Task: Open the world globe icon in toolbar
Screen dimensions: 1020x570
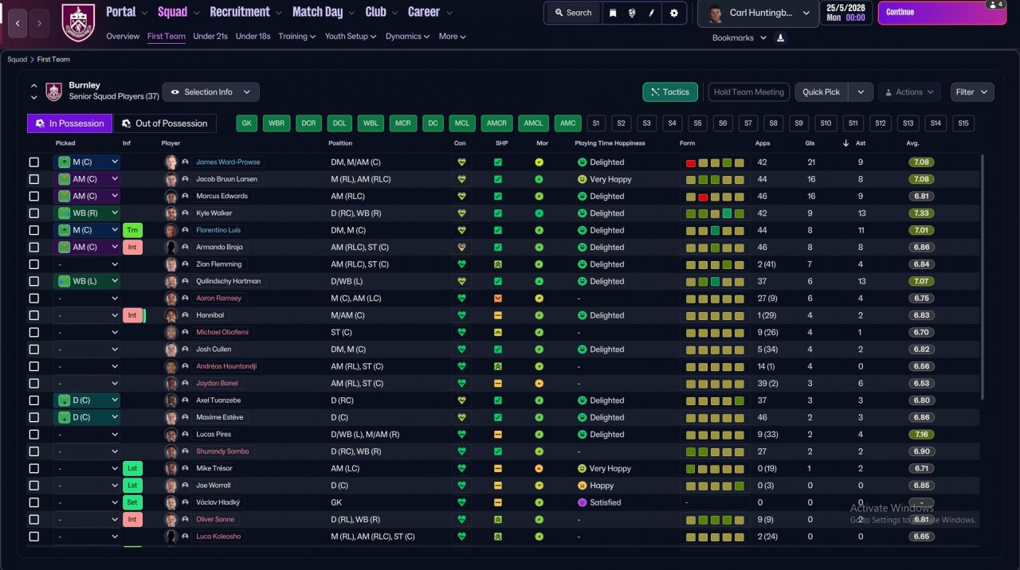Action: (x=632, y=13)
